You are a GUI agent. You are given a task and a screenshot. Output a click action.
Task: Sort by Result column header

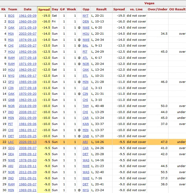[x=101, y=9]
